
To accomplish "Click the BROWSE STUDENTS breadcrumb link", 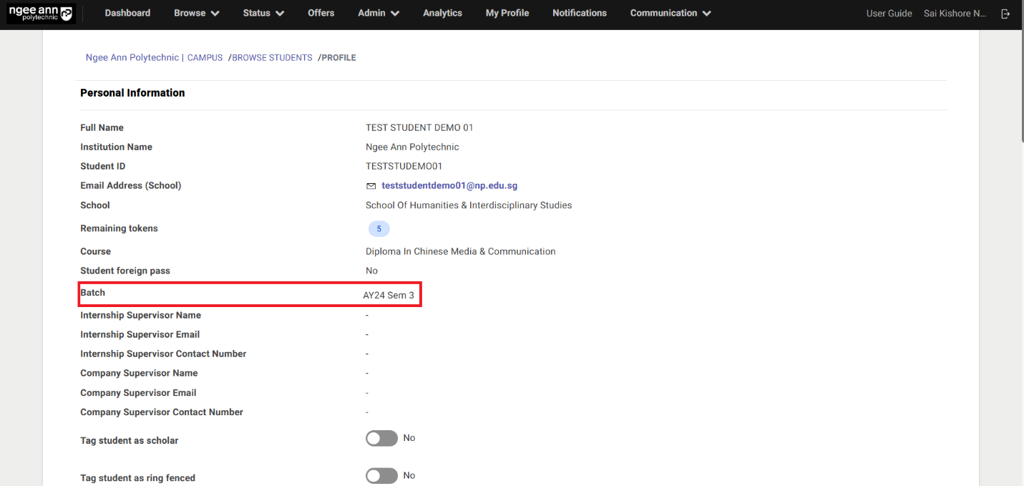I will point(272,58).
